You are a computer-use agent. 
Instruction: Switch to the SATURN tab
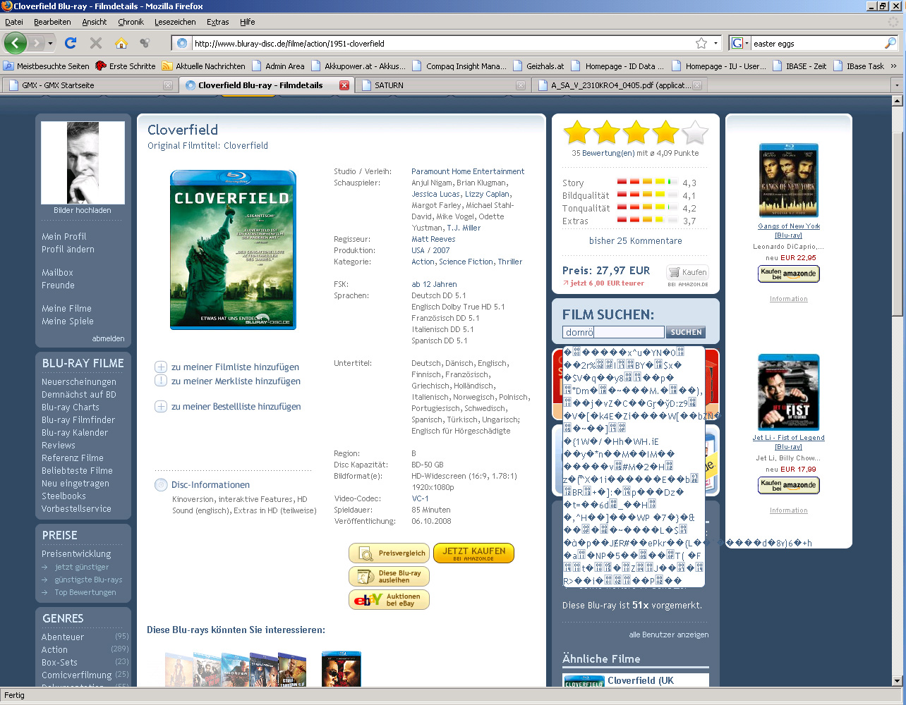(389, 85)
